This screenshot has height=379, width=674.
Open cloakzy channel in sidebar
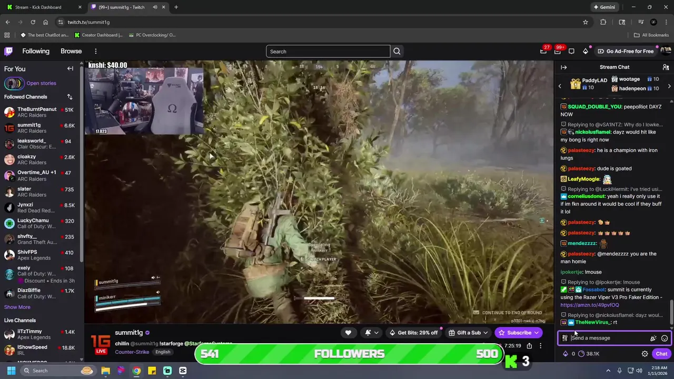pos(39,159)
